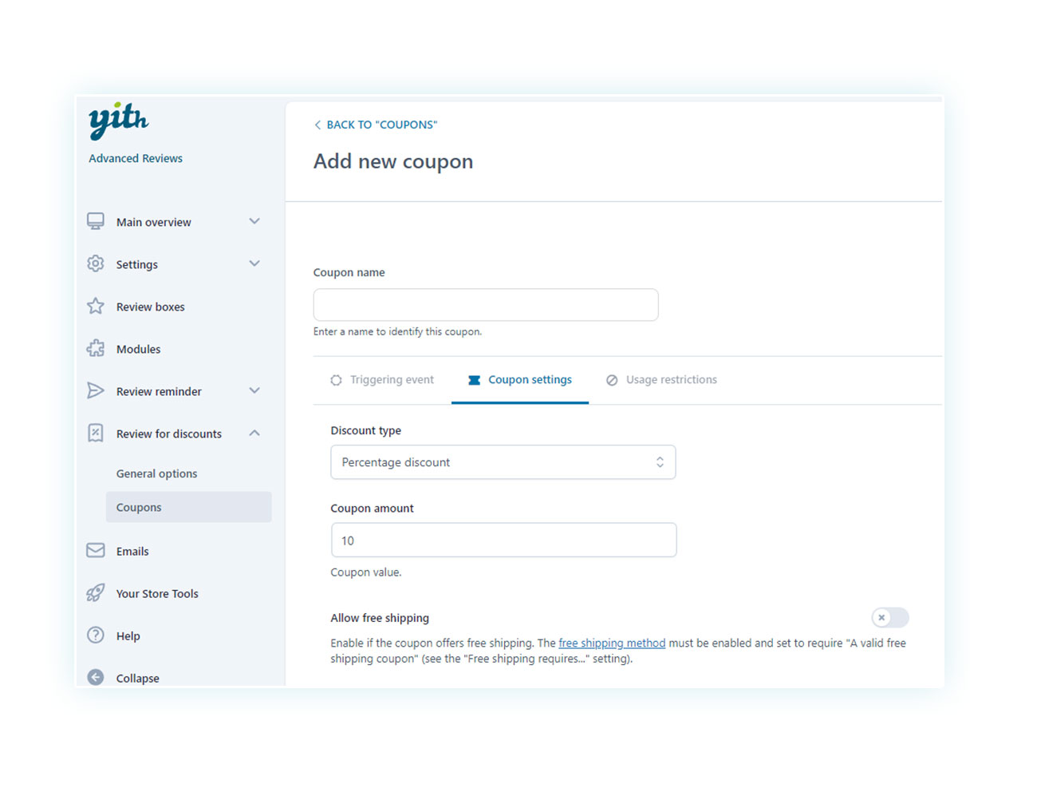Click the "Enter a name to identify this coupon." hint

pos(397,331)
